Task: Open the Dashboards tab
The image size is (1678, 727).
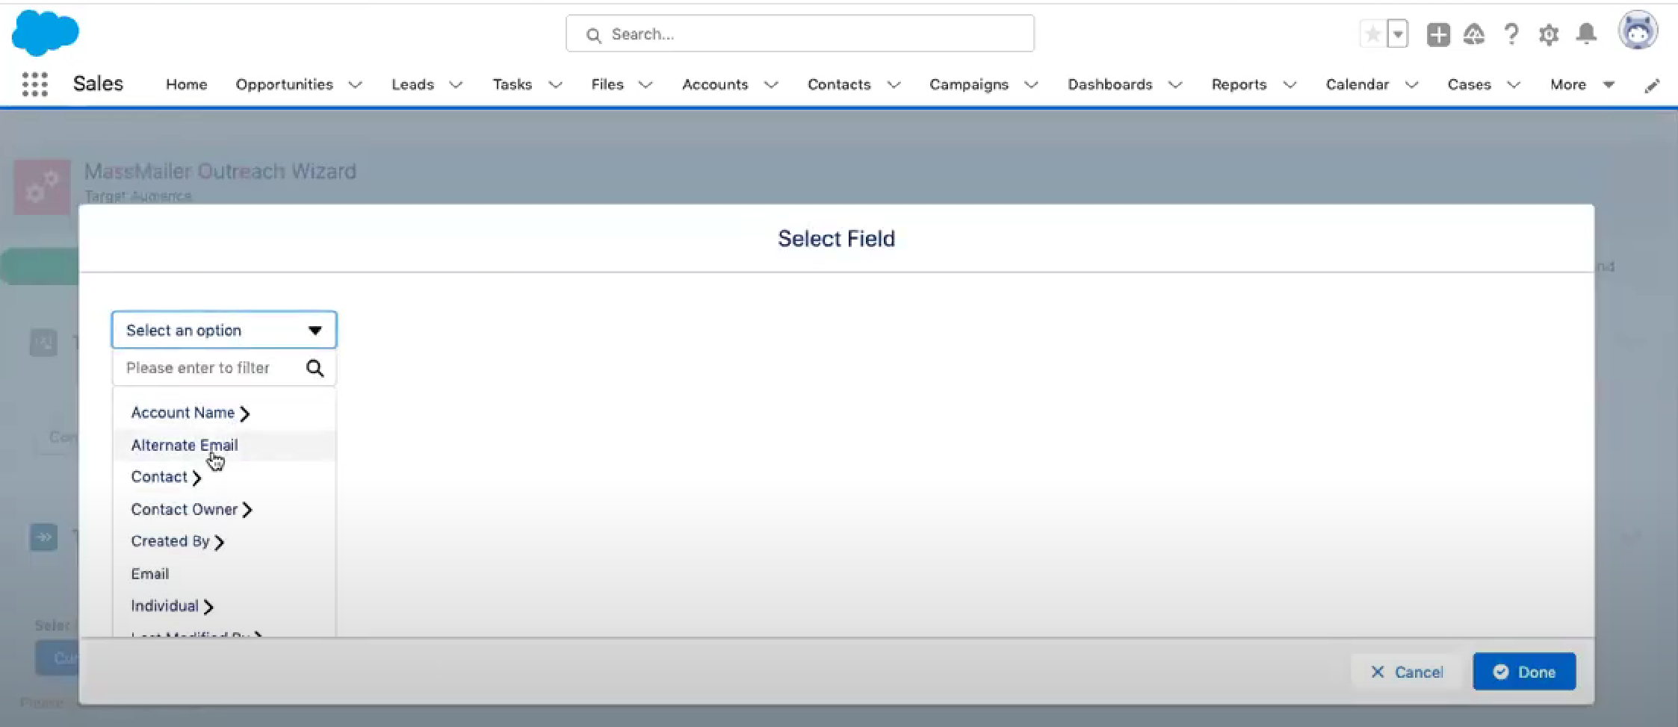Action: click(1110, 84)
